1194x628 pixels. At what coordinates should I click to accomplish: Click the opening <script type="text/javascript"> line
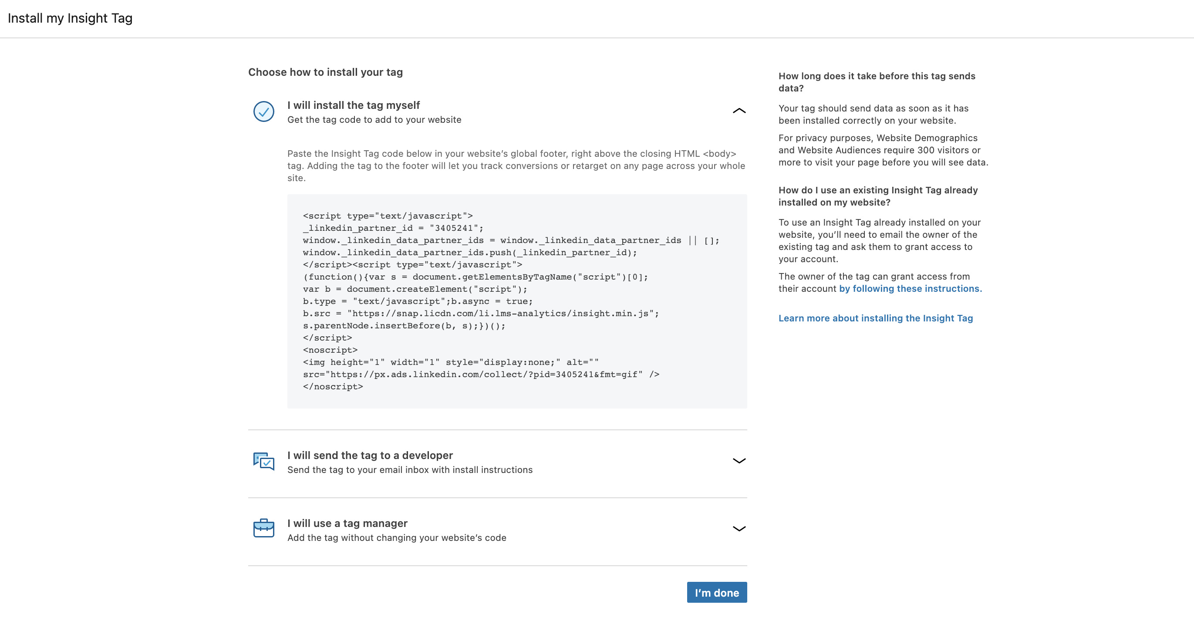[x=388, y=216]
